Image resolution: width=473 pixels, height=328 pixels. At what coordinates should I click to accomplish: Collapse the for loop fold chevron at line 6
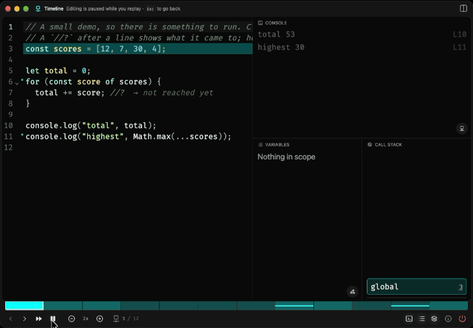17,83
